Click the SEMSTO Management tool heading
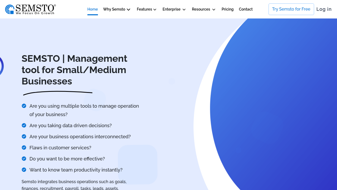Screen dimensions: 337x190 click(x=75, y=70)
